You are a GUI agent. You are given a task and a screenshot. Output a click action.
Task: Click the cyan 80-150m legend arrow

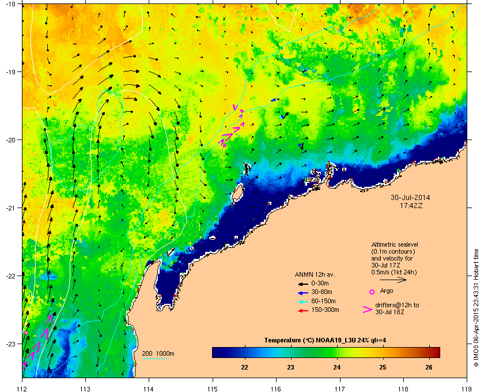(303, 301)
